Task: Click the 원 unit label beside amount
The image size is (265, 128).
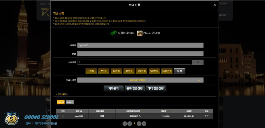Action: click(198, 62)
